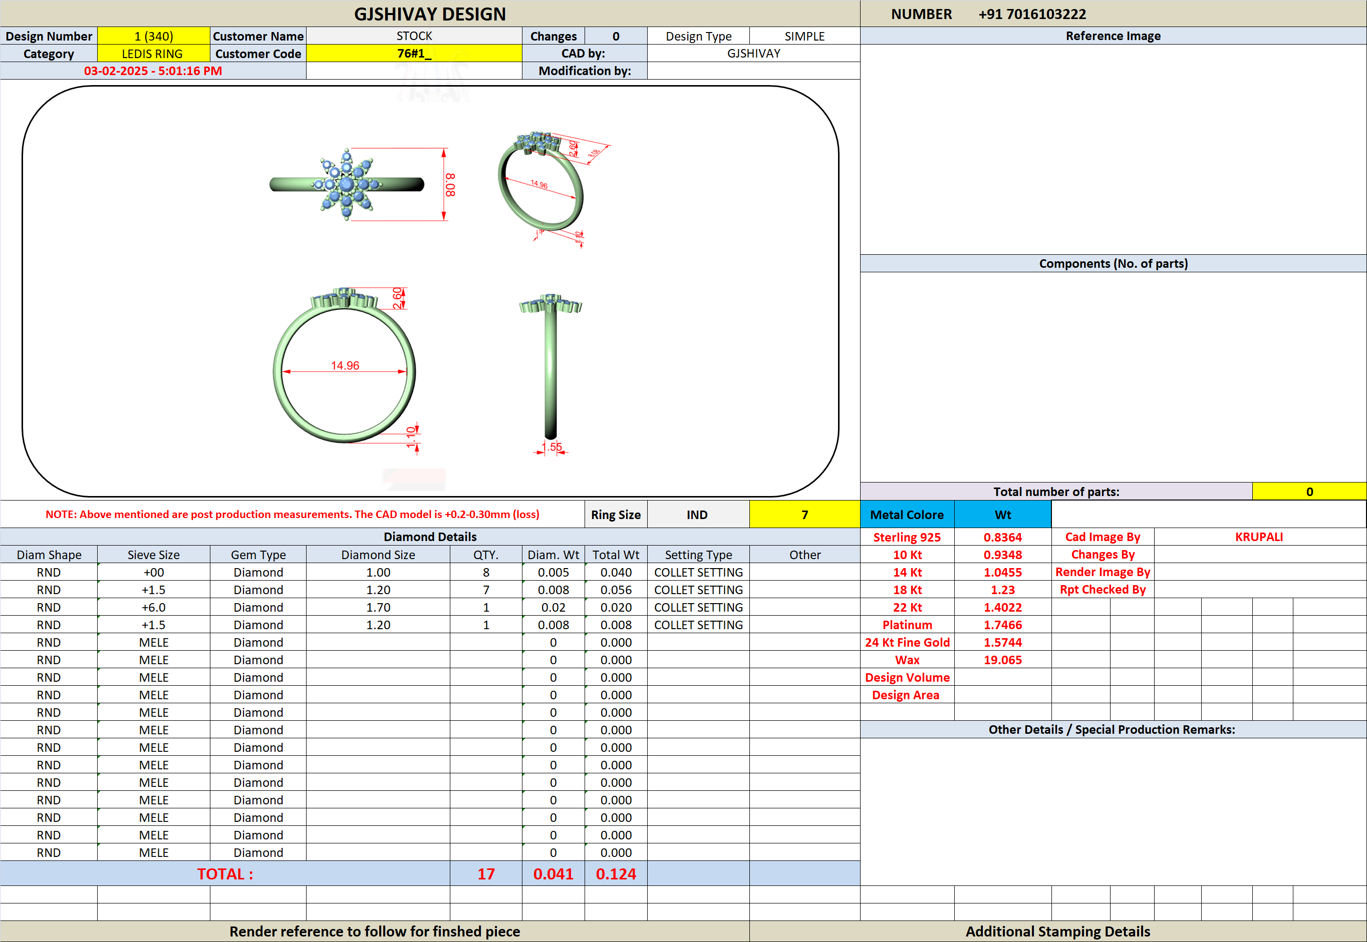Click the 1.55 band width dimension

click(553, 447)
